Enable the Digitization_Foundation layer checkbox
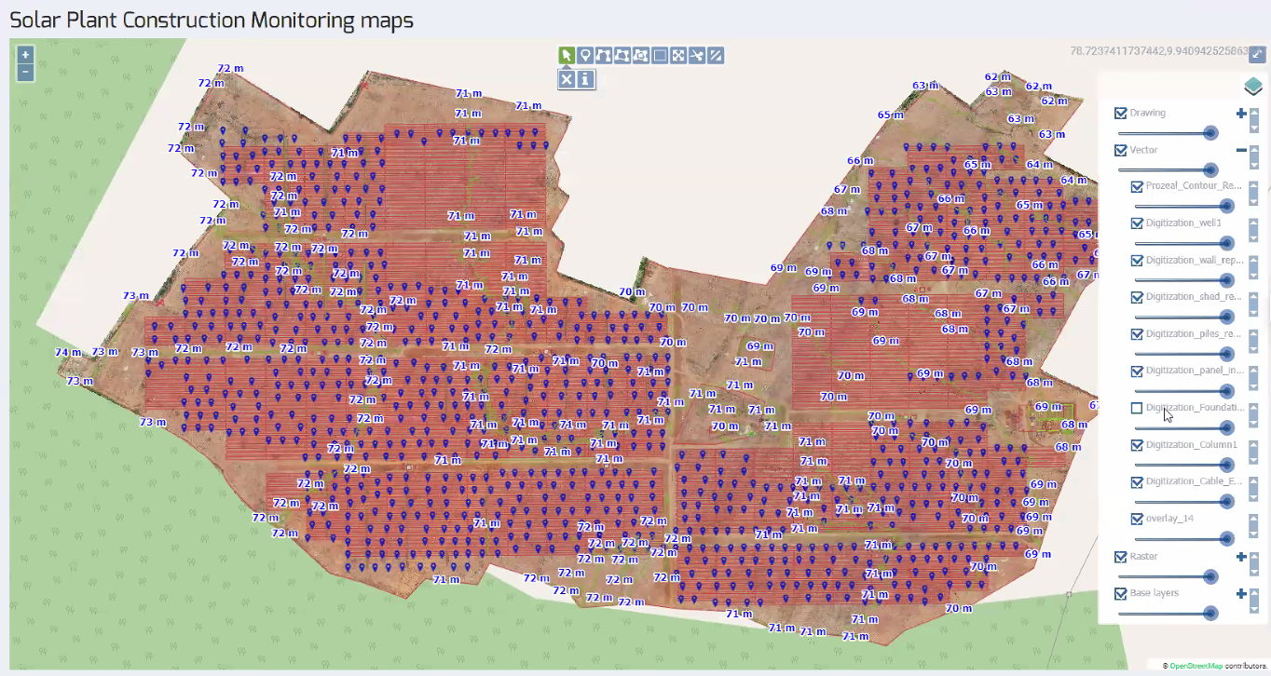 (x=1137, y=408)
